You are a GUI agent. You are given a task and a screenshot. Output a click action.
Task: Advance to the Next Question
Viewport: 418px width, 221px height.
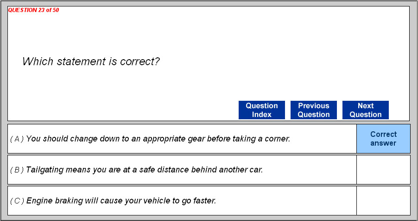tap(365, 110)
